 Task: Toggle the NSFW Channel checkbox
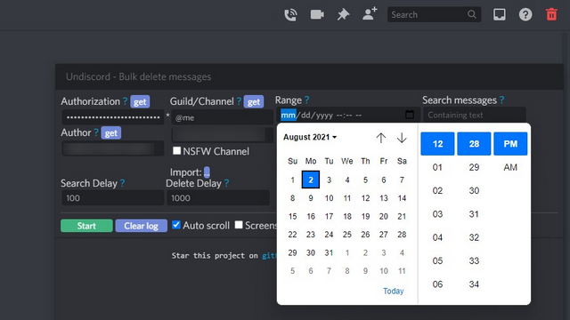[176, 150]
